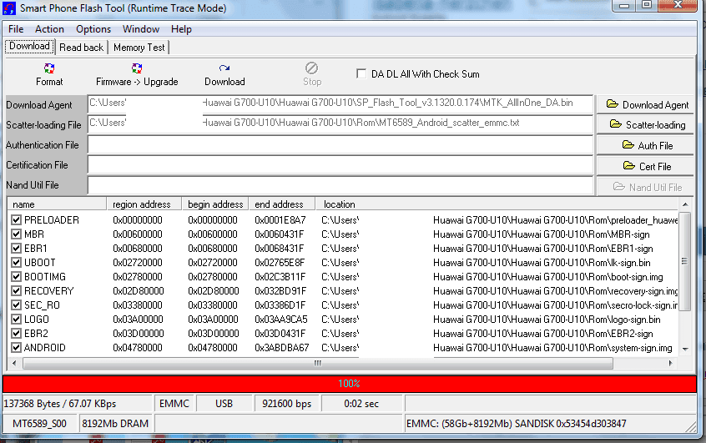Image resolution: width=706 pixels, height=443 pixels.
Task: Select the 0x3ABDBA67 end address cell
Action: pos(282,348)
